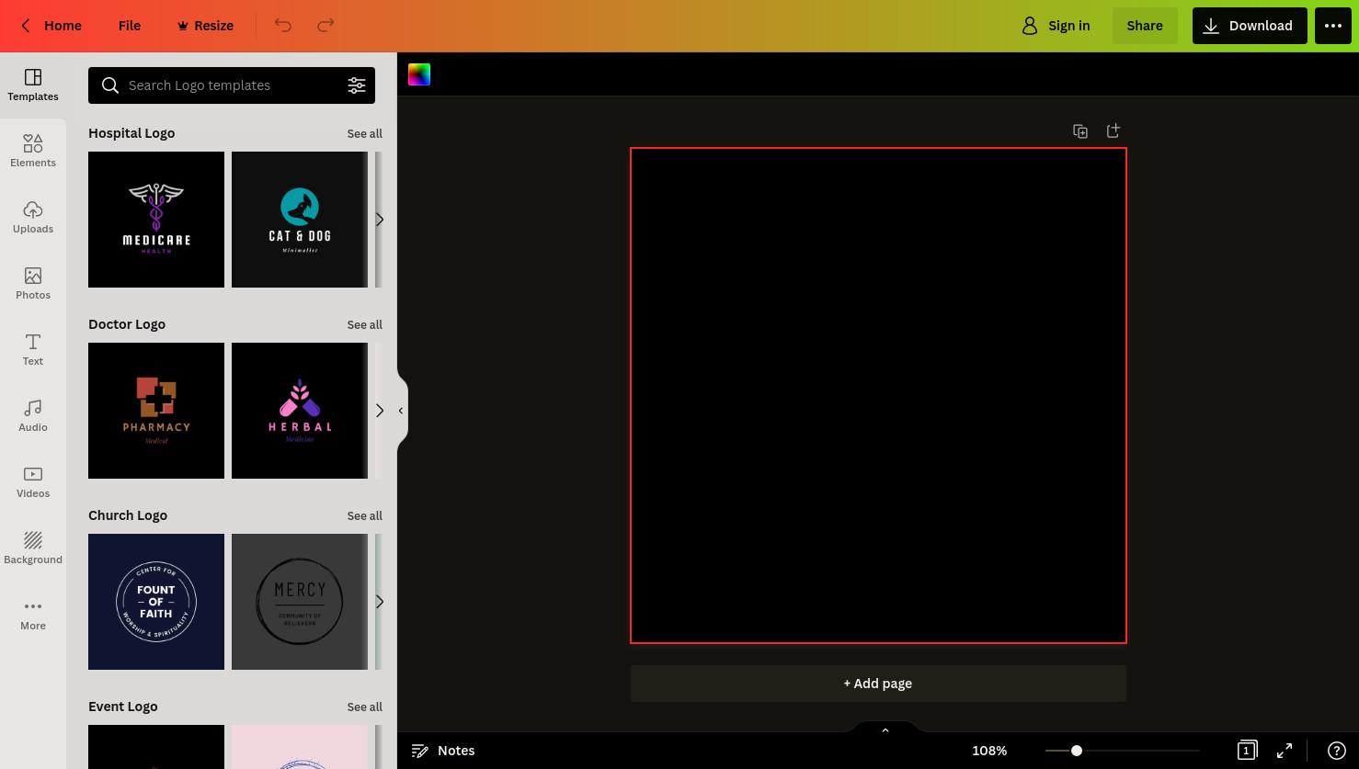Image resolution: width=1359 pixels, height=769 pixels.
Task: Open the File menu
Action: tap(130, 26)
